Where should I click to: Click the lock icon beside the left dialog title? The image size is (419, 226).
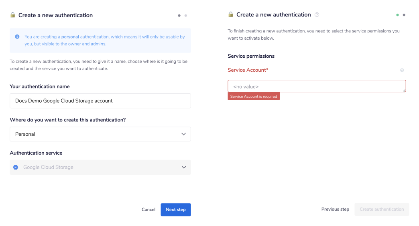tap(13, 15)
